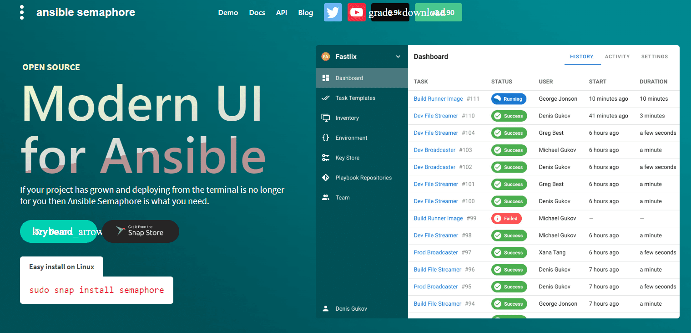Click the TASK column header

(x=421, y=82)
